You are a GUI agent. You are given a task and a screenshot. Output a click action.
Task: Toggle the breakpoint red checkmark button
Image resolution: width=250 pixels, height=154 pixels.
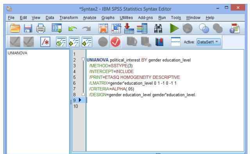coord(116,42)
